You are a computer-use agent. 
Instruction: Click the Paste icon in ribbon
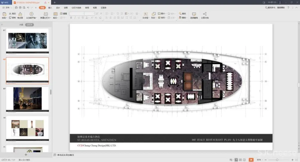[4, 14]
